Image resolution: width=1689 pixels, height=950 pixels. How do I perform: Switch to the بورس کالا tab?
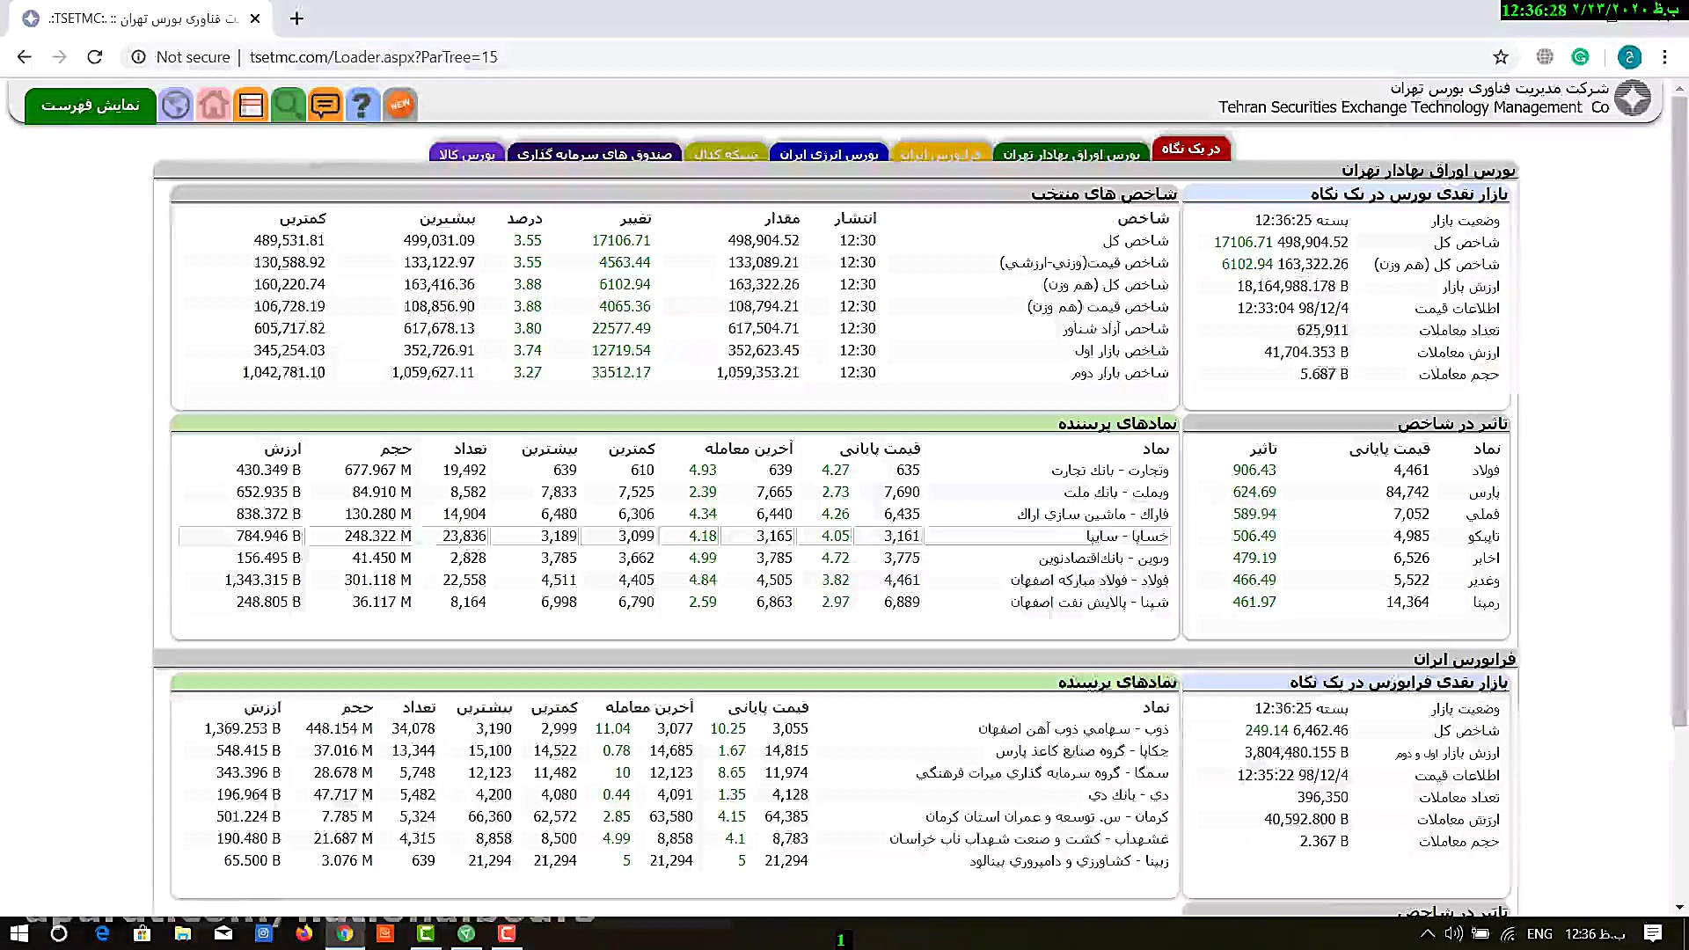point(467,152)
